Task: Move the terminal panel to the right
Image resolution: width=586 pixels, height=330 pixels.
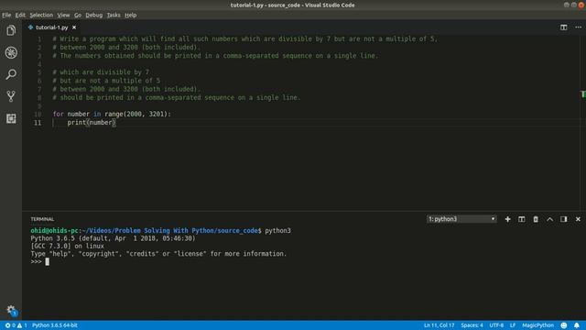Action: click(564, 219)
